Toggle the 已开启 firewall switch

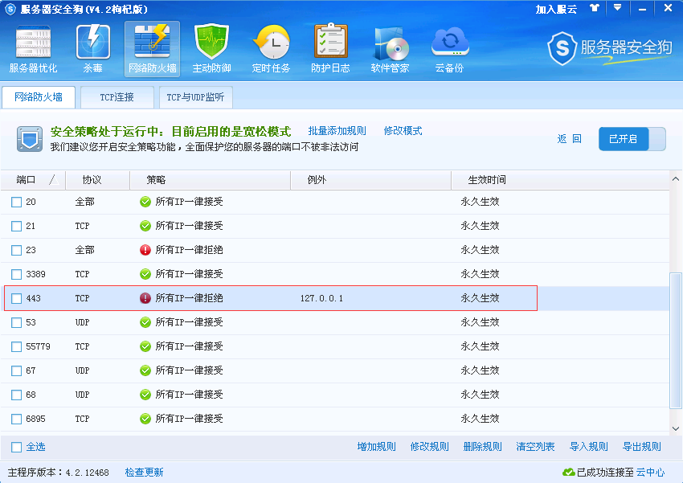632,139
